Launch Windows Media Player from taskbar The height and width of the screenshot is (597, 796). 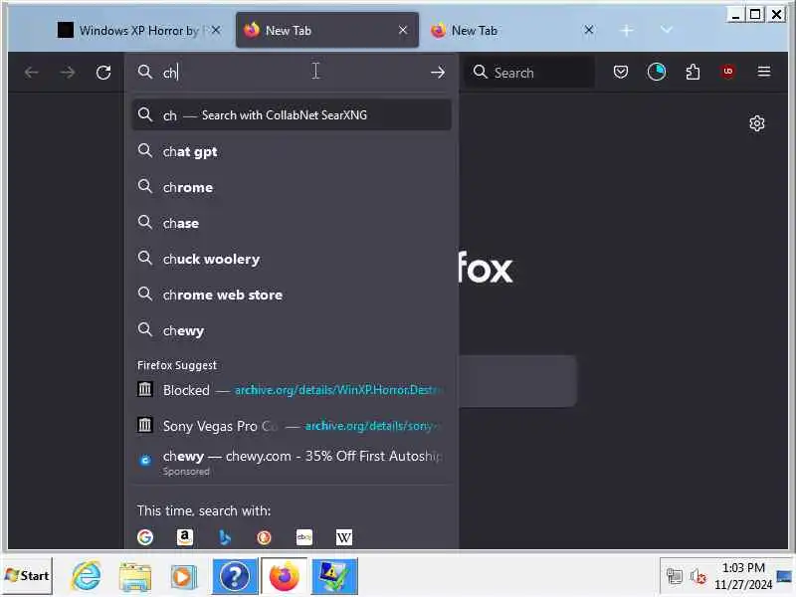(x=183, y=577)
